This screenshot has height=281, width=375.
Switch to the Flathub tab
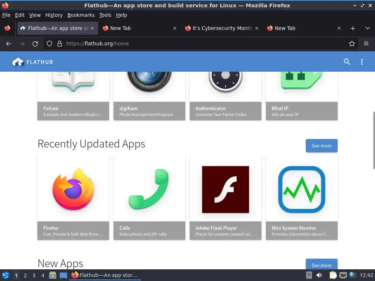coord(57,28)
